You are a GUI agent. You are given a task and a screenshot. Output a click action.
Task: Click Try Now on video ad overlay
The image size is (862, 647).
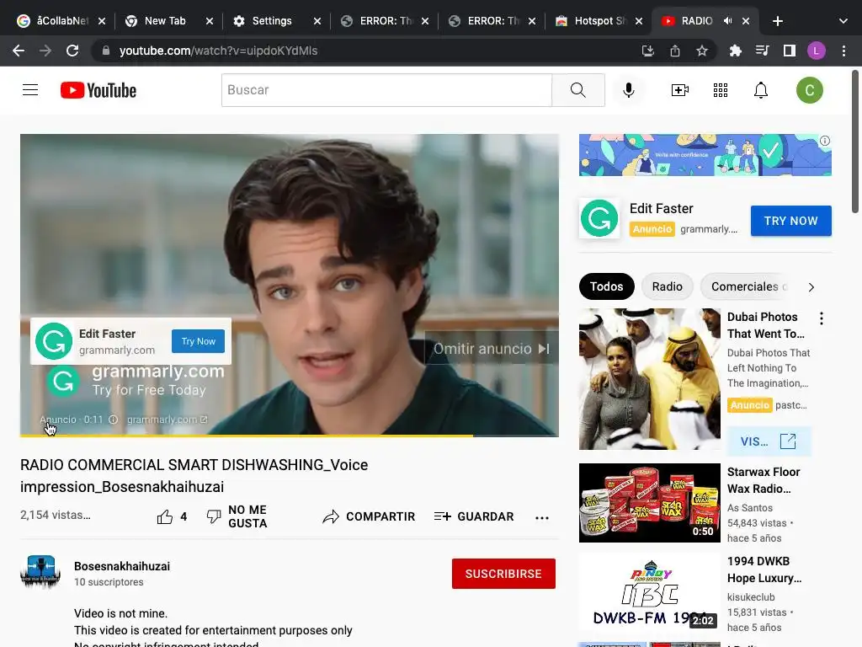(x=198, y=341)
